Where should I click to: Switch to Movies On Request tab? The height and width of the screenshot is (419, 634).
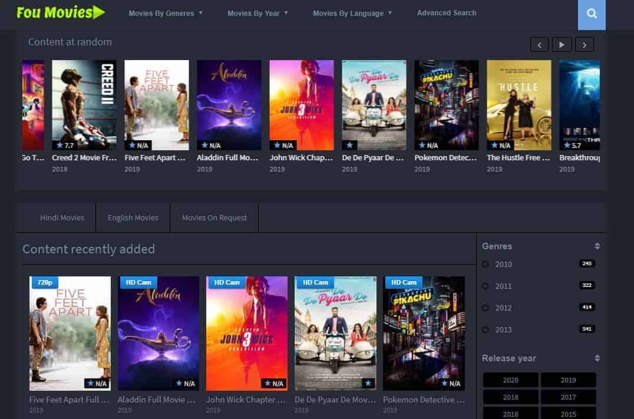pos(214,217)
